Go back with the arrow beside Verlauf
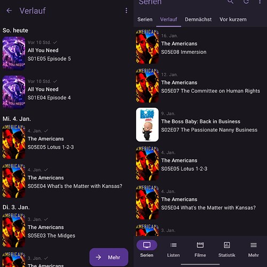Image resolution: width=267 pixels, height=267 pixels. click(x=9, y=11)
